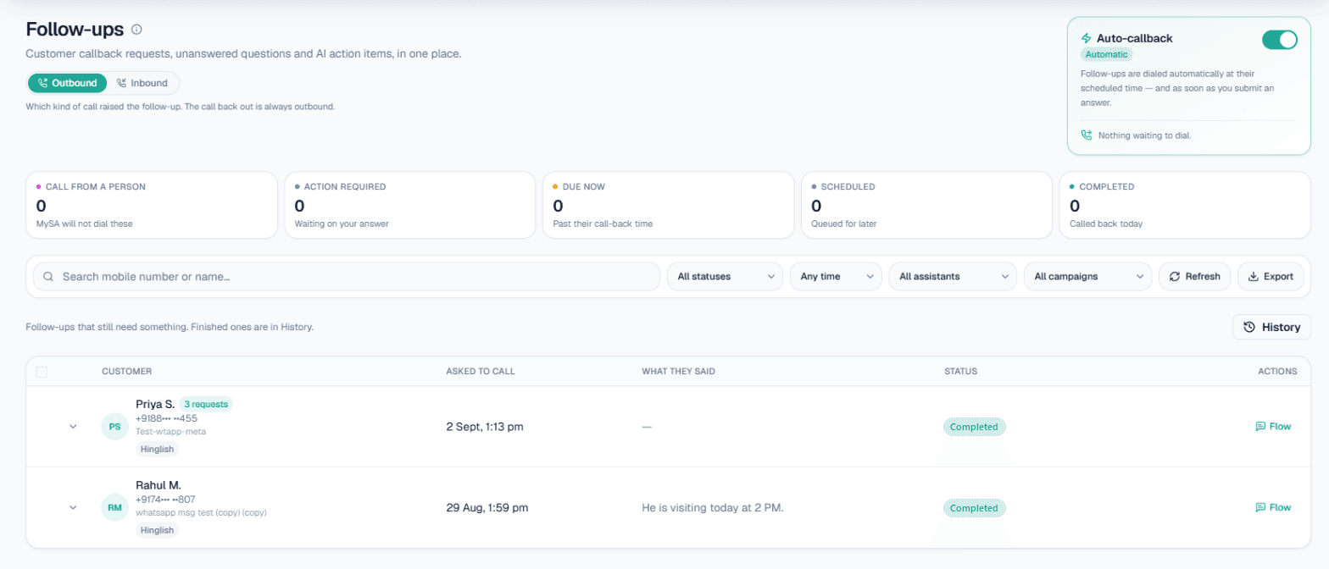Turn off the Auto-callback switch

pos(1279,40)
